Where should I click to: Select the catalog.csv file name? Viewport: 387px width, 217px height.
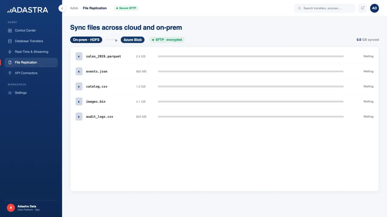point(97,86)
